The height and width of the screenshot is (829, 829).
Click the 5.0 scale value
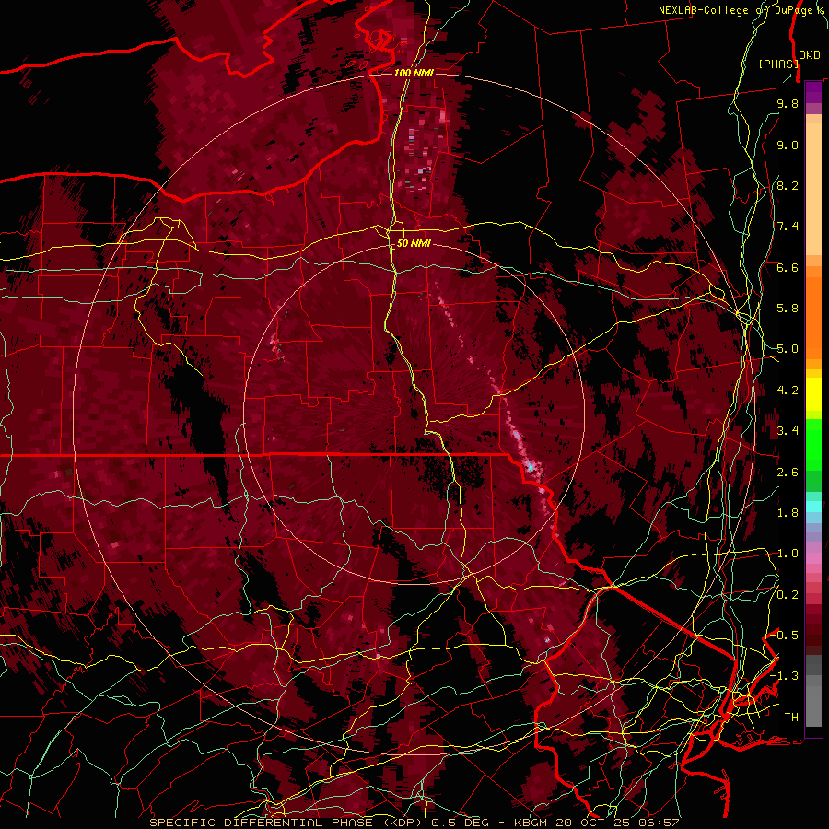(x=788, y=349)
